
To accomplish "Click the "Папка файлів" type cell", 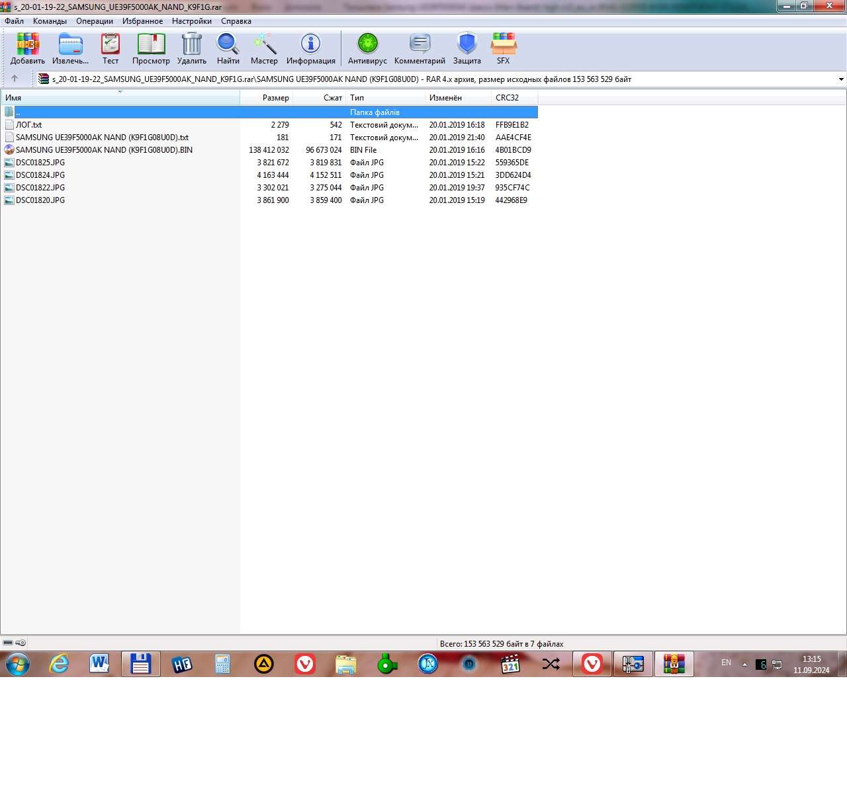I will 375,112.
